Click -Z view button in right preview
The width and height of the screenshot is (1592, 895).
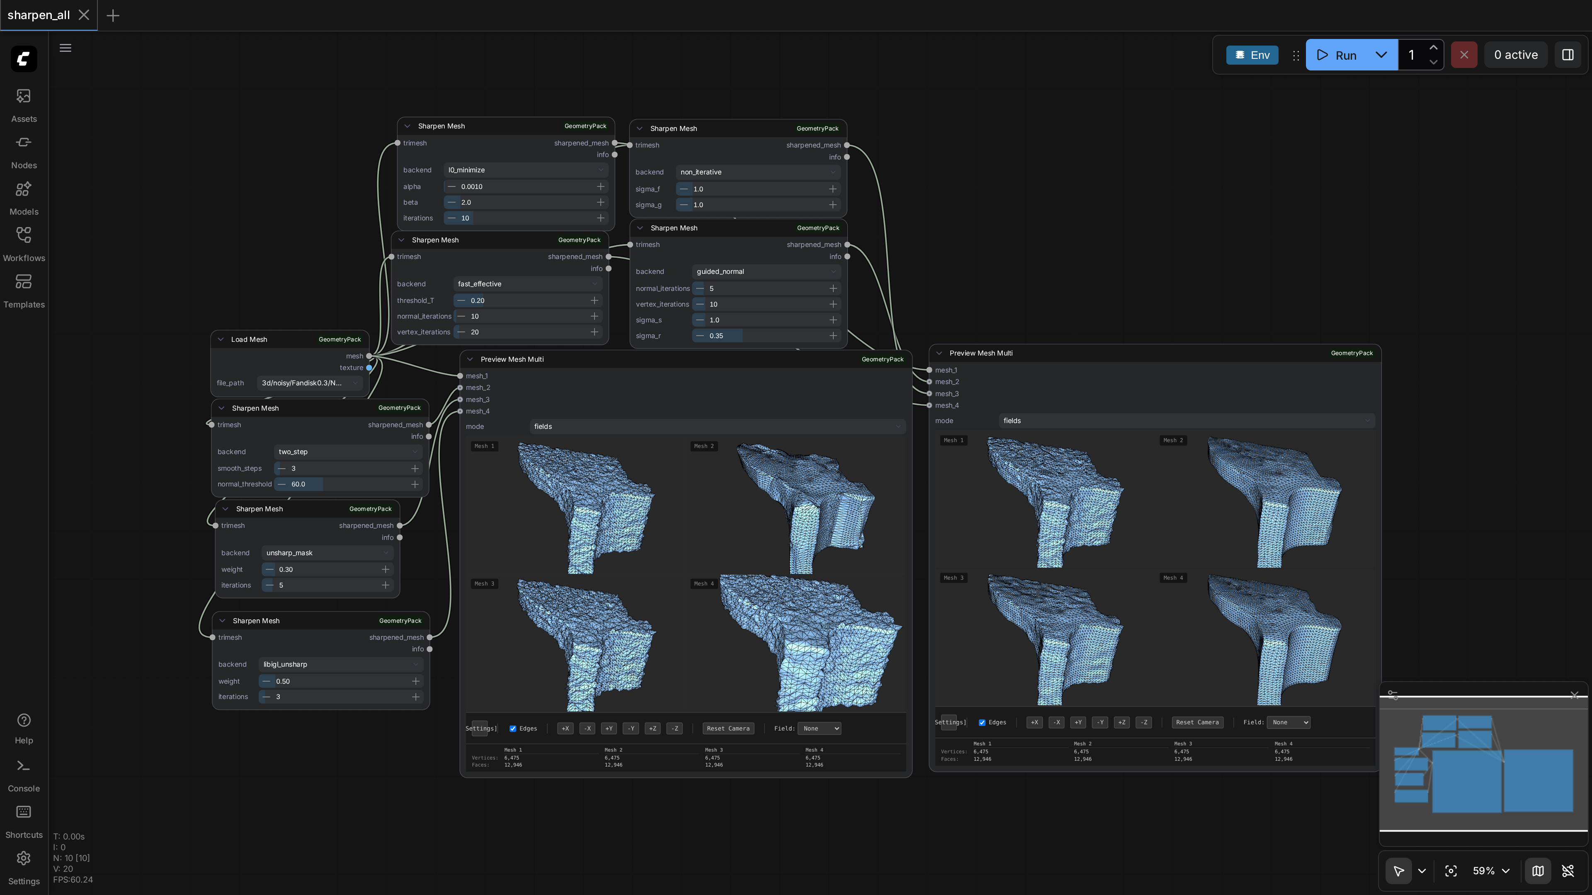coord(1144,722)
